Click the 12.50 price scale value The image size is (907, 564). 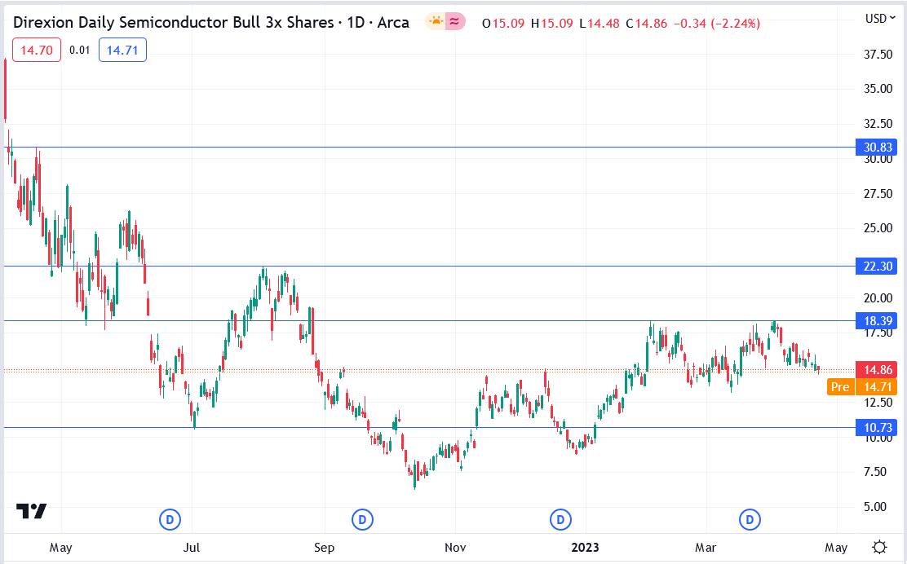878,403
